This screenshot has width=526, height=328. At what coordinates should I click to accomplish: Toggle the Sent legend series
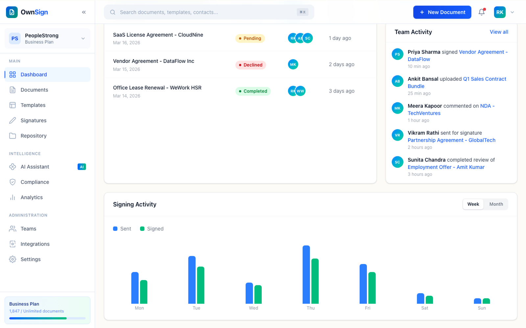point(122,229)
